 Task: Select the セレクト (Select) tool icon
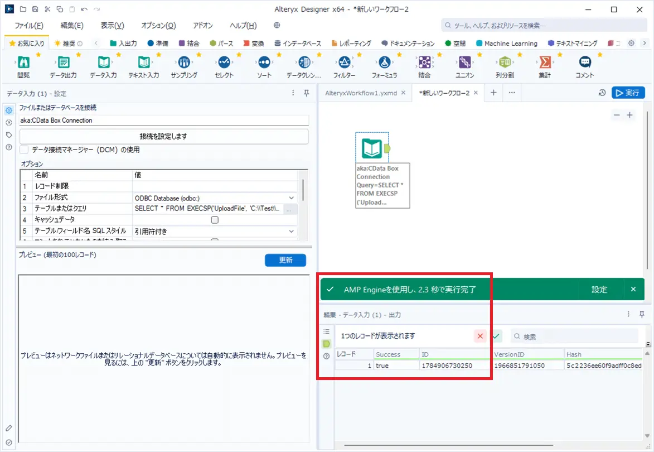[x=224, y=62]
